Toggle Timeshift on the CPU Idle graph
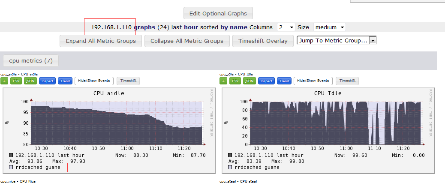Image resolution: width=445 pixels, height=183 pixels. coord(347,81)
